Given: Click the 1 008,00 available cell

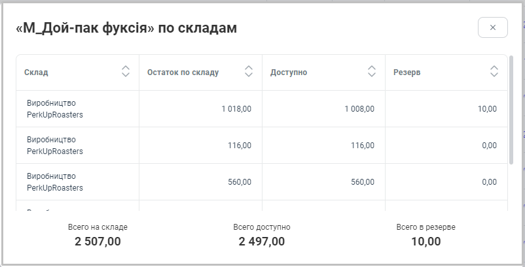Looking at the screenshot, I should pos(359,109).
